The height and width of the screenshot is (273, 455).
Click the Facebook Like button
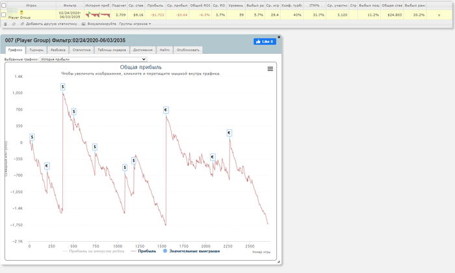[265, 42]
